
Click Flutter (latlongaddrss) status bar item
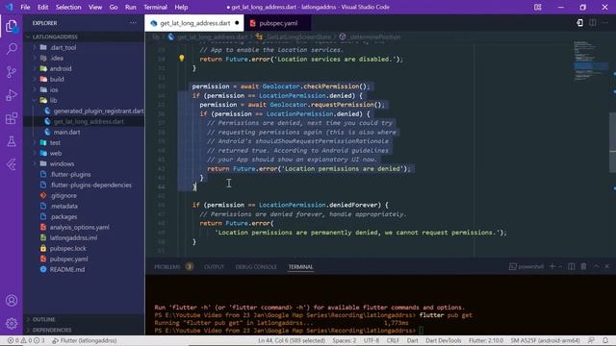click(x=85, y=340)
